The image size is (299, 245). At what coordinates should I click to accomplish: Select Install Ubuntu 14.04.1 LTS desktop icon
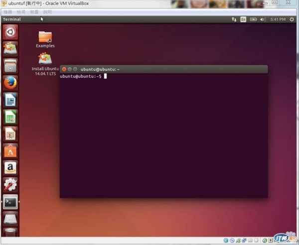click(x=45, y=64)
